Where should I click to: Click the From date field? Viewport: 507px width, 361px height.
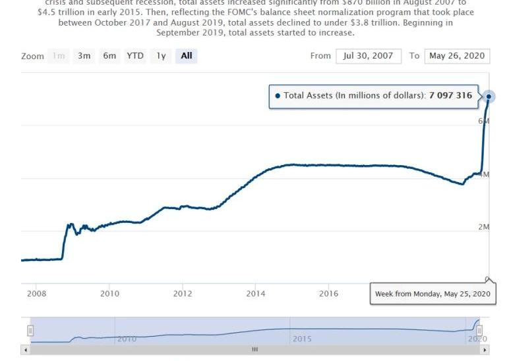[x=368, y=56]
